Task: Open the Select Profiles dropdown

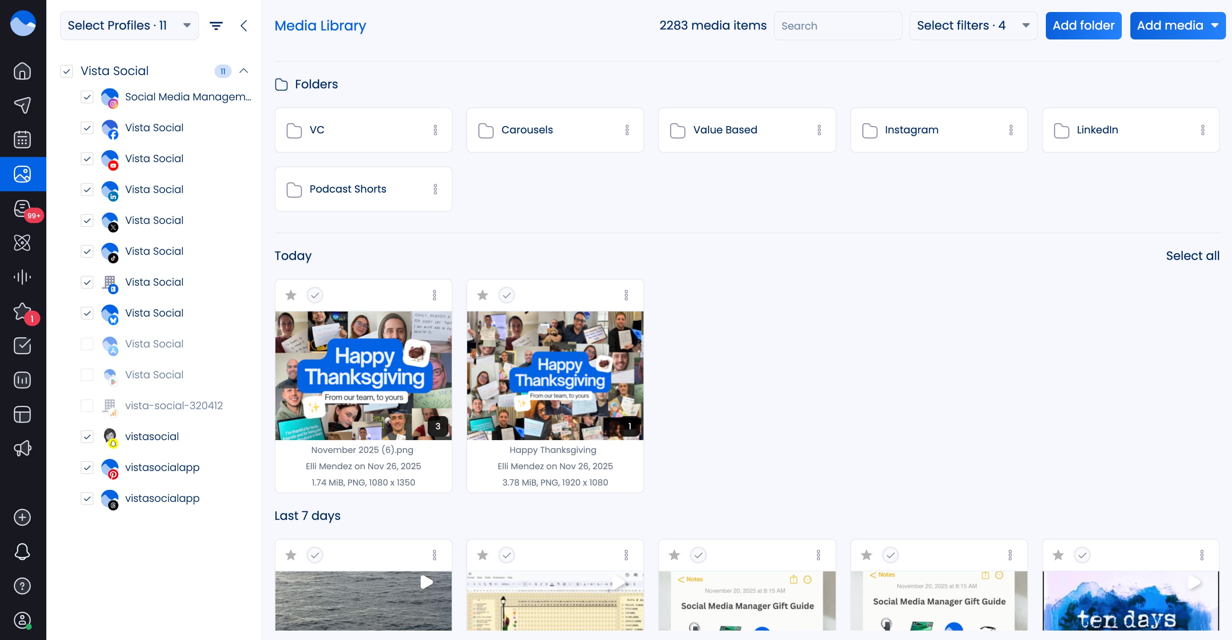Action: tap(129, 25)
